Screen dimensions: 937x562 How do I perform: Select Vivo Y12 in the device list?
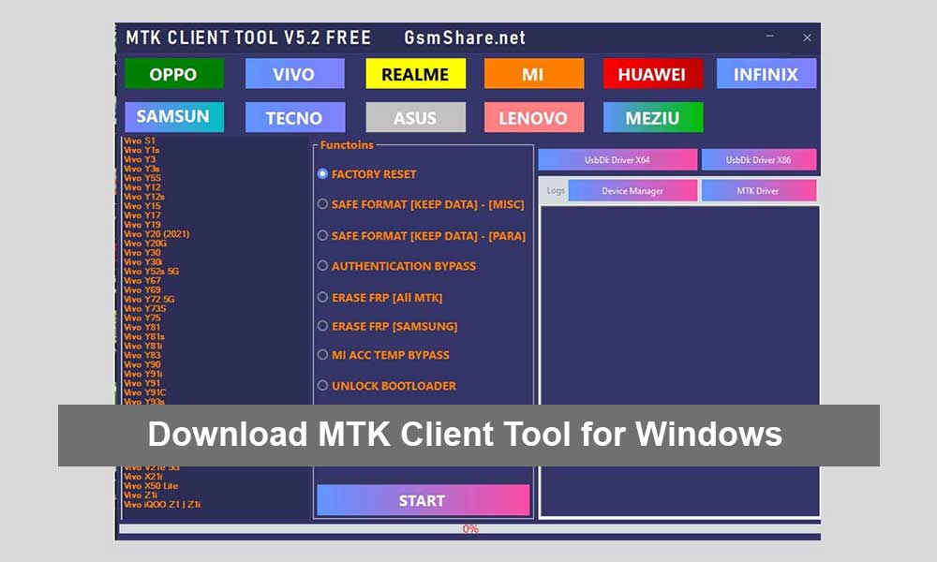coord(142,187)
